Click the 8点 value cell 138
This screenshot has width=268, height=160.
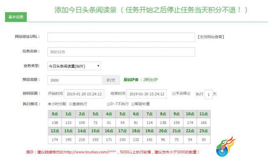(x=163, y=123)
